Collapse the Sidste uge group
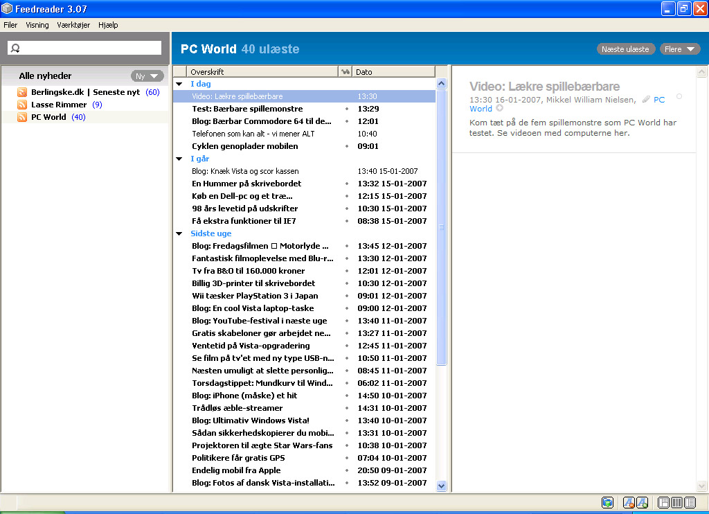Screen dimensions: 709x514 pyautogui.click(x=179, y=233)
